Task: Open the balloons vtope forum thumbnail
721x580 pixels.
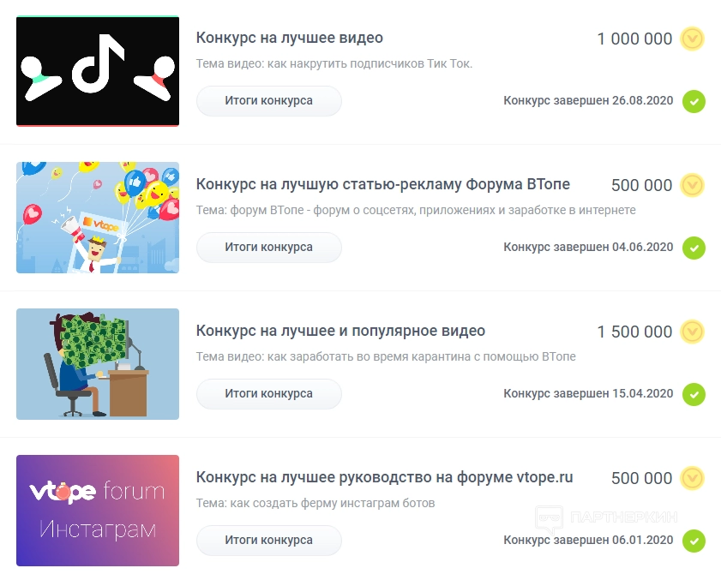Action: pyautogui.click(x=98, y=218)
